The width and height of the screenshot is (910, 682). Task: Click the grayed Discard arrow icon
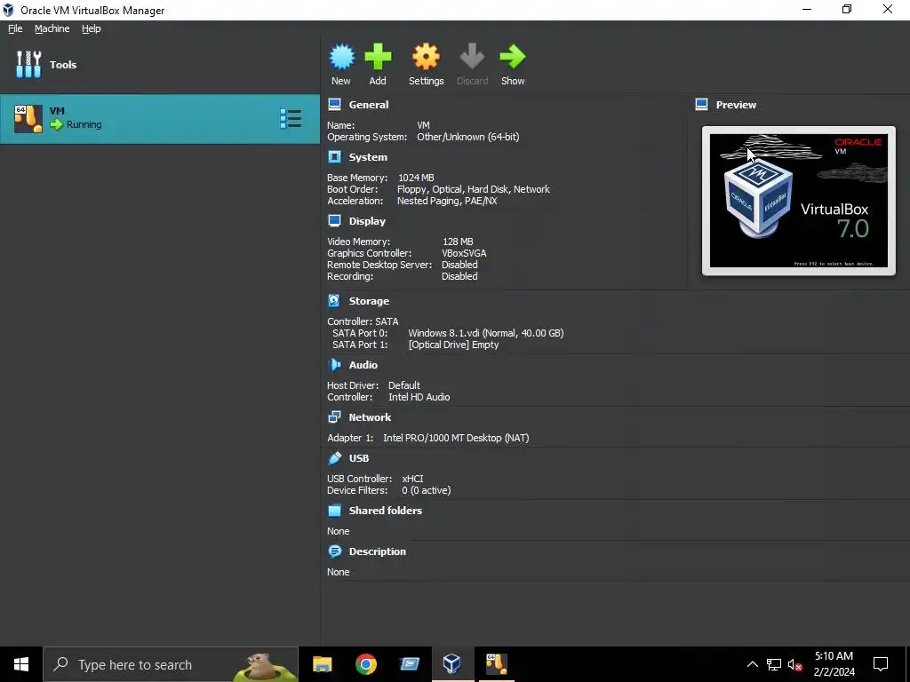[472, 57]
